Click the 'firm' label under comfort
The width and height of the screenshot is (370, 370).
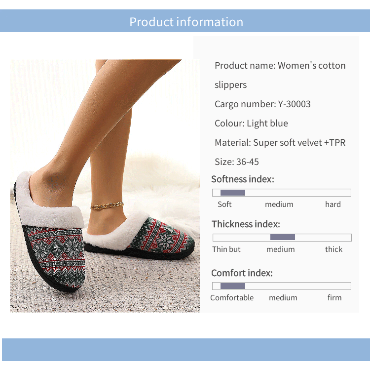coord(334,297)
